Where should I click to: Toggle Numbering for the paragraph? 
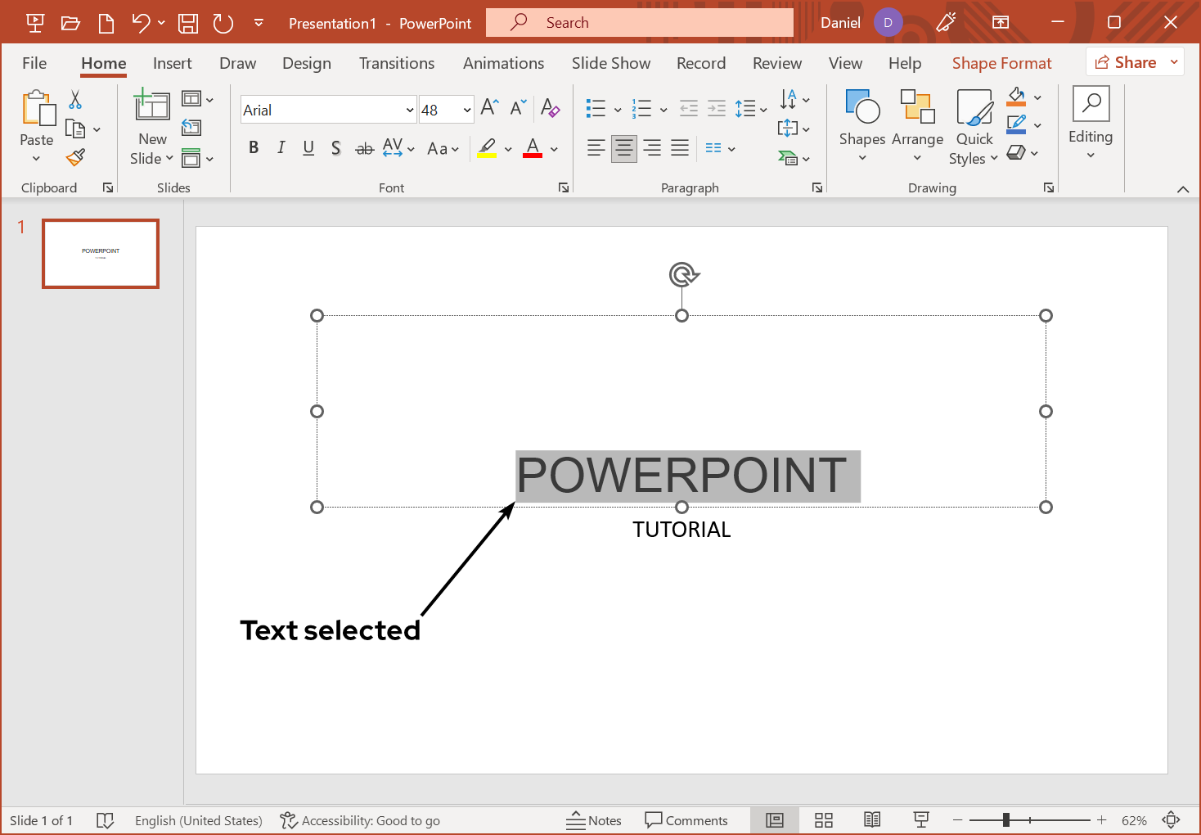pyautogui.click(x=642, y=107)
